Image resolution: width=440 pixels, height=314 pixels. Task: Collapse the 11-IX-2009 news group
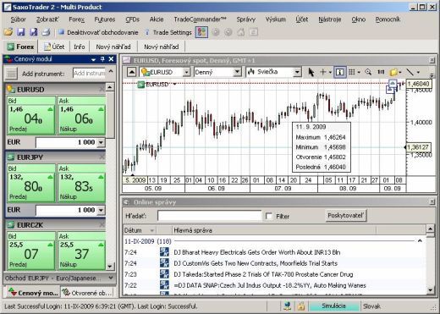tap(420, 240)
